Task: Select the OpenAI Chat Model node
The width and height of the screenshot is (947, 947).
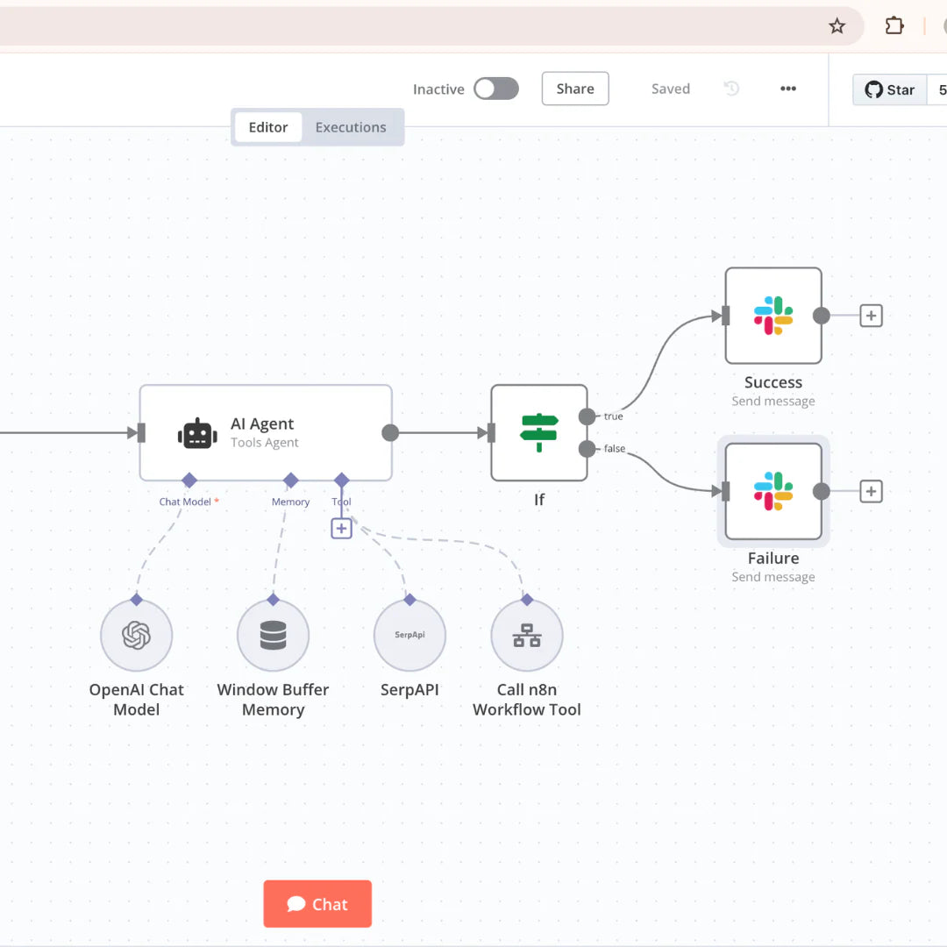Action: point(137,636)
